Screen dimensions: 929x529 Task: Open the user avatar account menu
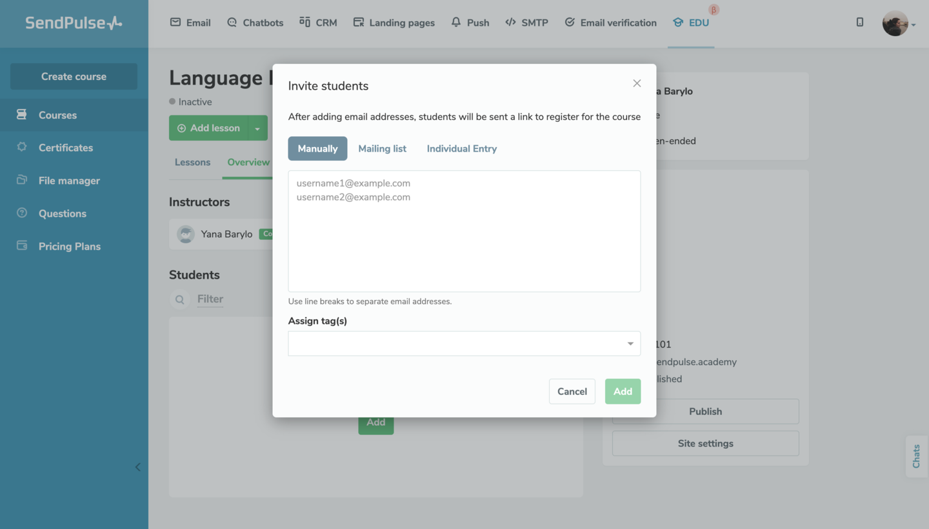pos(897,23)
